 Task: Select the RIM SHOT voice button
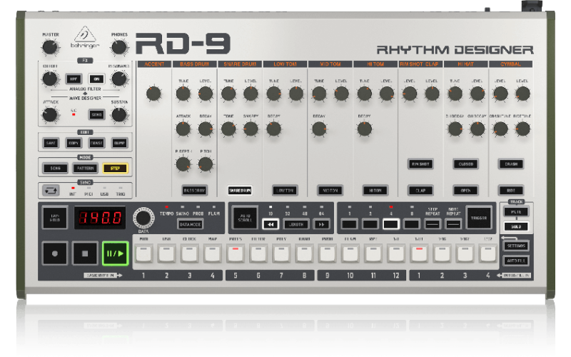point(420,164)
